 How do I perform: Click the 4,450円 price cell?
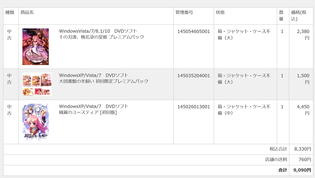pyautogui.click(x=303, y=110)
